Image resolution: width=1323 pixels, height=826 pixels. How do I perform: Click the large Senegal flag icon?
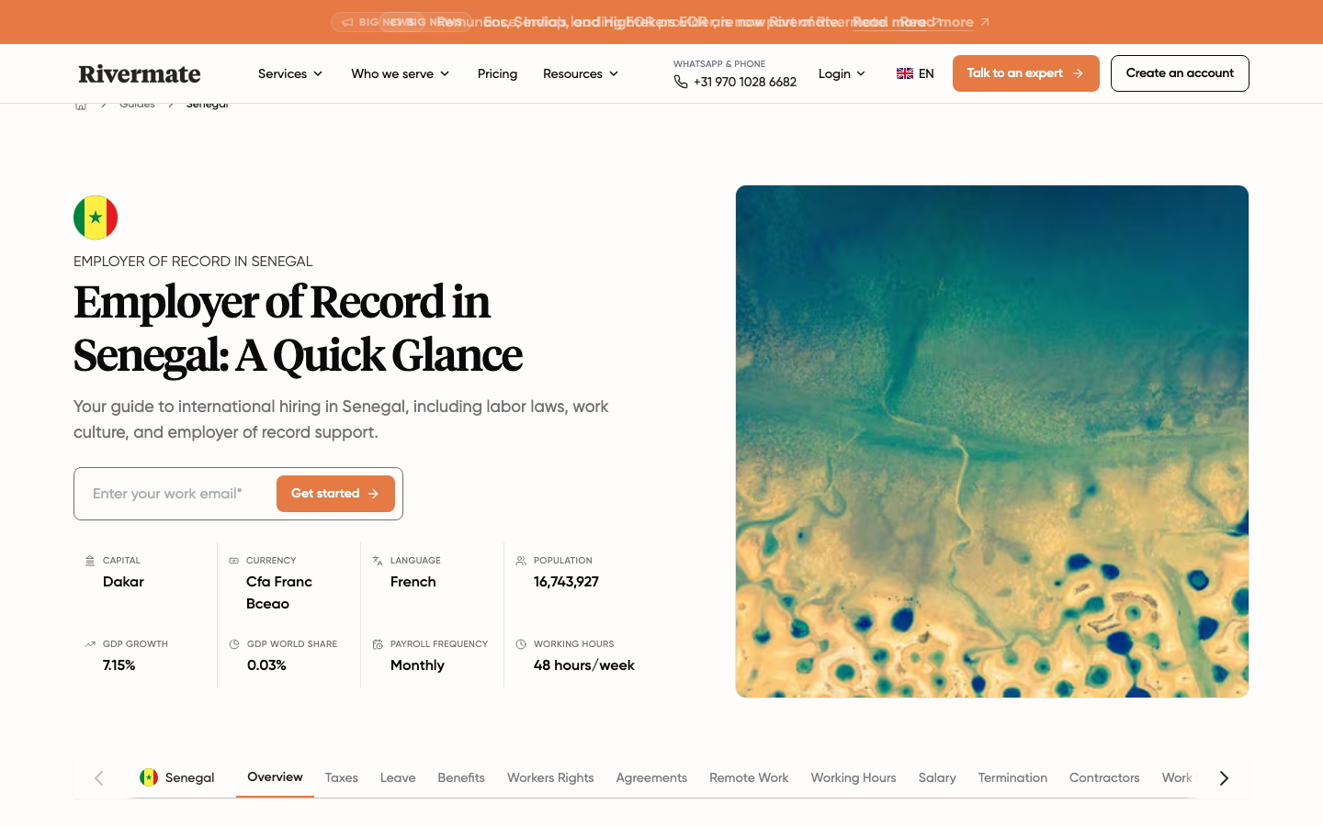(x=96, y=218)
